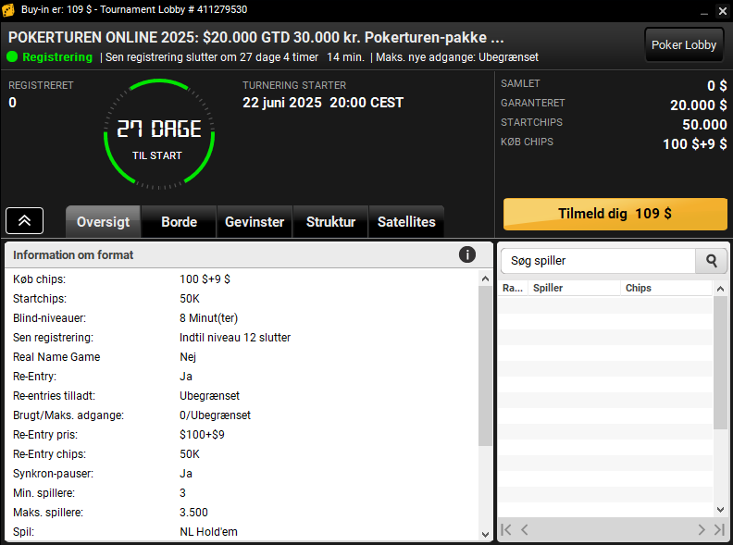Open the Borde tab
This screenshot has width=733, height=545.
[x=179, y=221]
